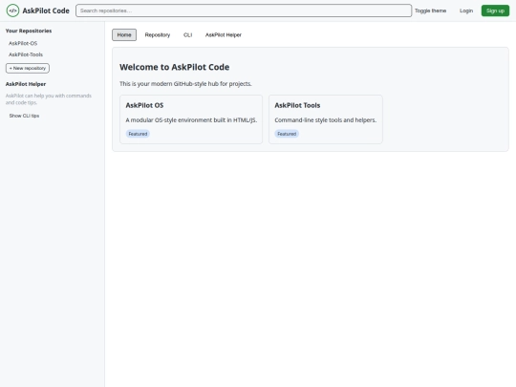Click 'Command-line style tools and helpers' text
Viewport: 516px width, 387px height.
click(x=326, y=119)
